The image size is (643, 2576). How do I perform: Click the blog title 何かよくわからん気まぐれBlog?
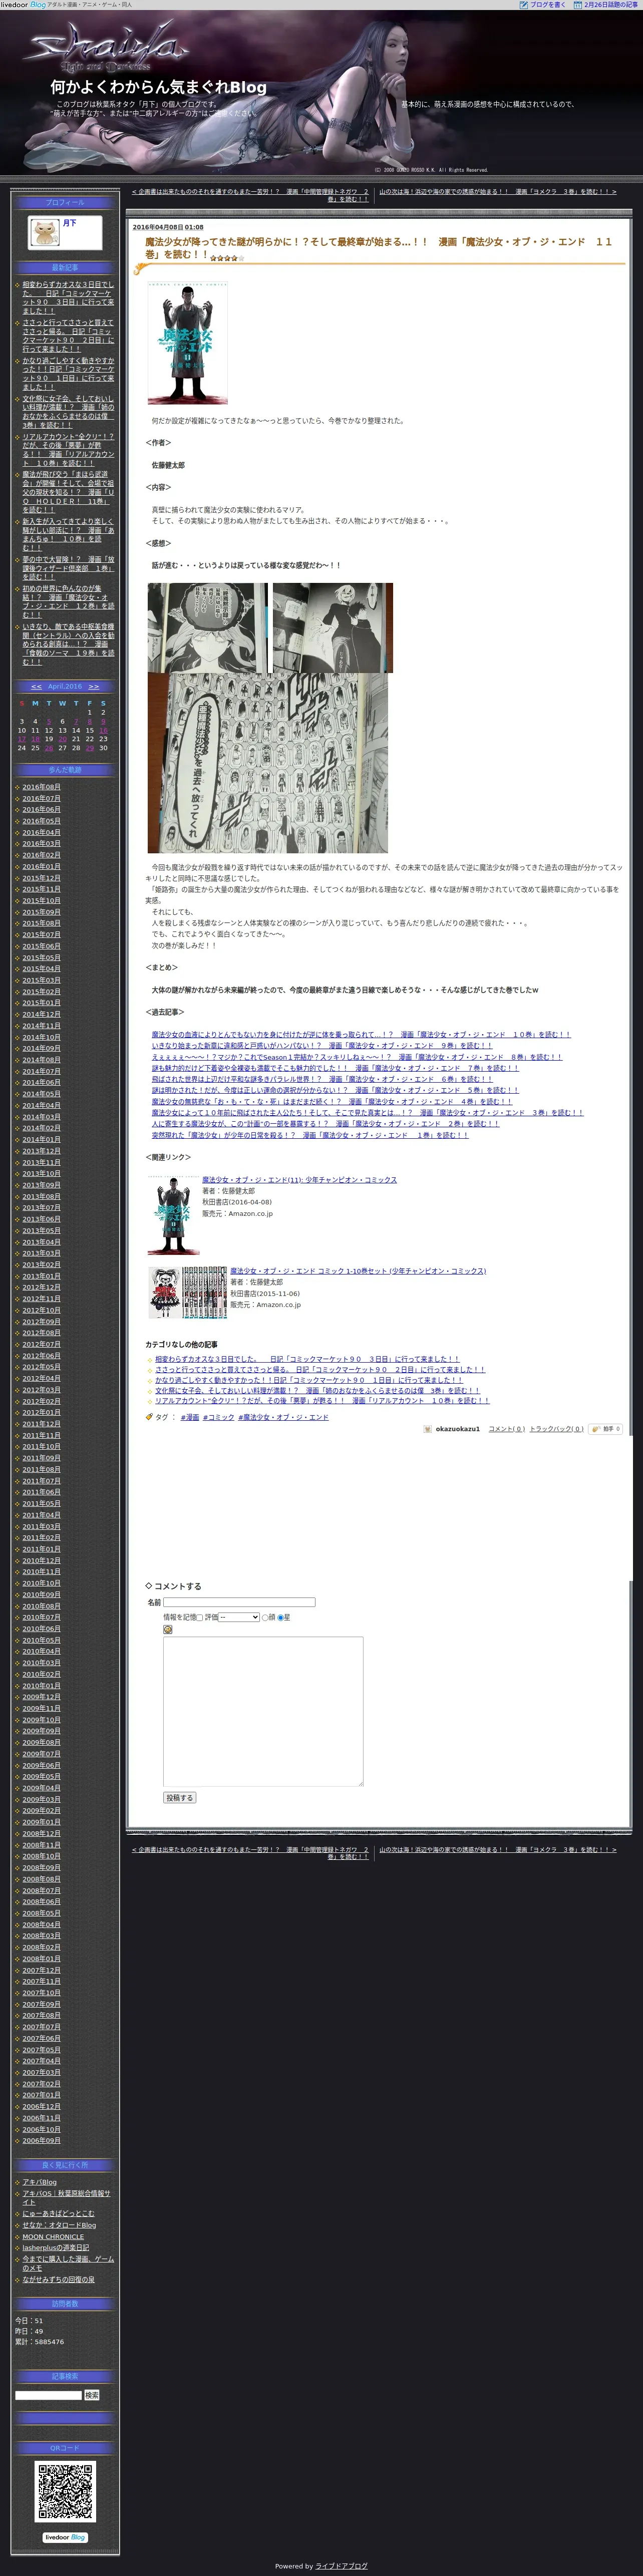(x=159, y=87)
